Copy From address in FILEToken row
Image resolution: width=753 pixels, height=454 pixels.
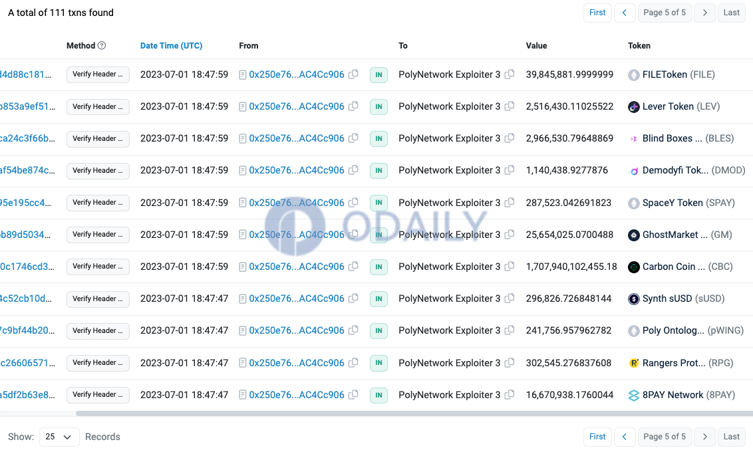click(x=353, y=74)
